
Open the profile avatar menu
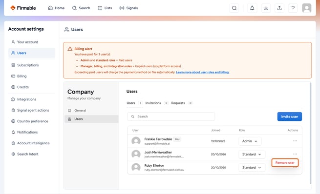306,8
